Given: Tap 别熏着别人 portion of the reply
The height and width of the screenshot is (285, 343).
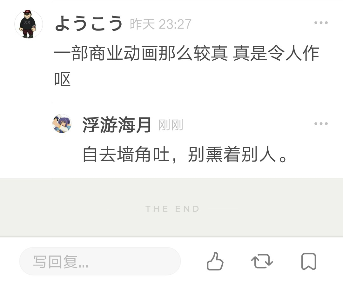Looking at the screenshot, I should (x=232, y=154).
